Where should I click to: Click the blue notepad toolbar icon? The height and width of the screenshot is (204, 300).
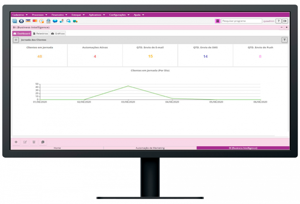[14, 21]
